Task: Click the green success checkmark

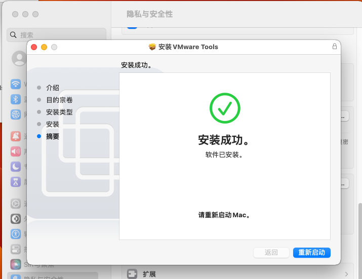Action: (x=224, y=108)
